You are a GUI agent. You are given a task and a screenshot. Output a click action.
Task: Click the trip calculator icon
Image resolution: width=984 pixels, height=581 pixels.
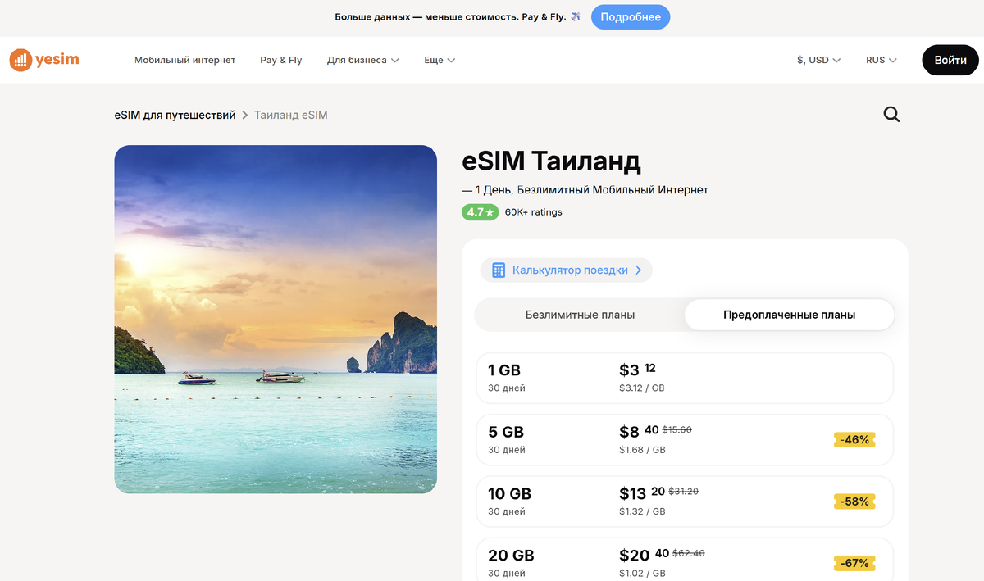[x=498, y=270]
